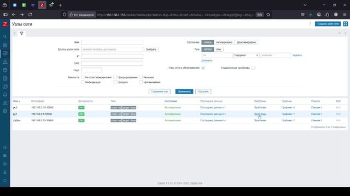This screenshot has height=196, width=350.
Task: Click the create host button in the page header
Action: click(x=328, y=24)
